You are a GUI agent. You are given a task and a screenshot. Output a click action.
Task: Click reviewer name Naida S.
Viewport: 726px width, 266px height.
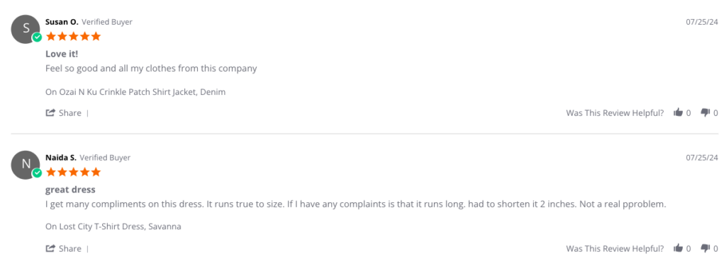pyautogui.click(x=61, y=158)
